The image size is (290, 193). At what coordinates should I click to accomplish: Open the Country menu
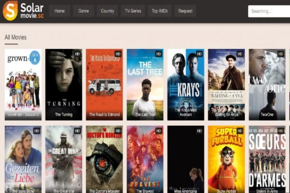coord(108,11)
